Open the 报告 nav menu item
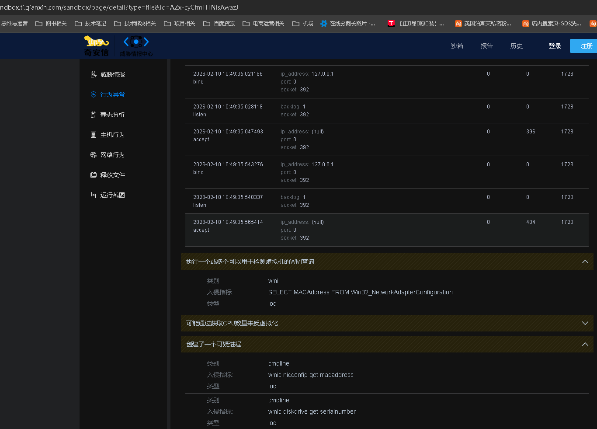The width and height of the screenshot is (597, 429). tap(487, 46)
